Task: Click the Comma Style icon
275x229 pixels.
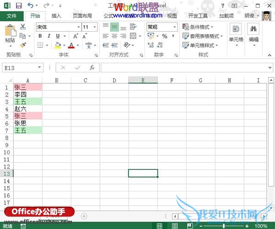Action: 173,36
